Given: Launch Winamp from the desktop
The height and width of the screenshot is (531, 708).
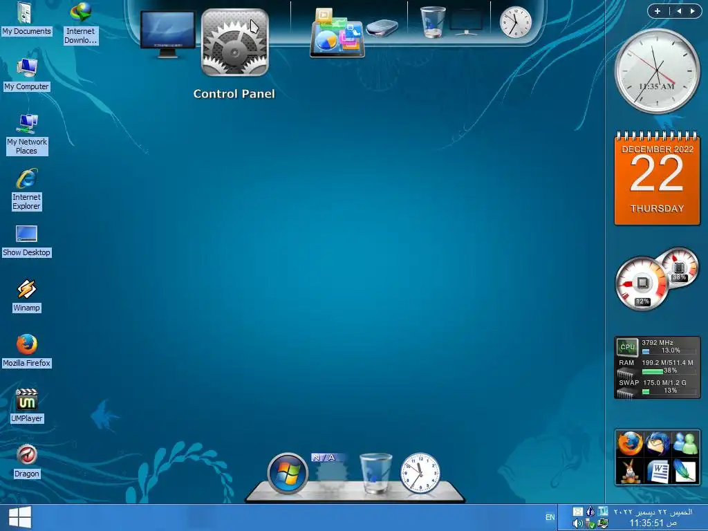Looking at the screenshot, I should pyautogui.click(x=26, y=296).
